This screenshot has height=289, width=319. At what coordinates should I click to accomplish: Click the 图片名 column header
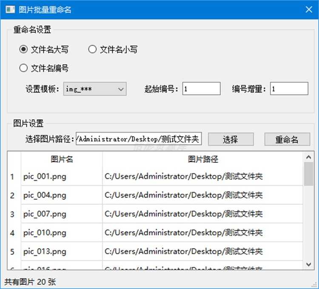[62, 159]
